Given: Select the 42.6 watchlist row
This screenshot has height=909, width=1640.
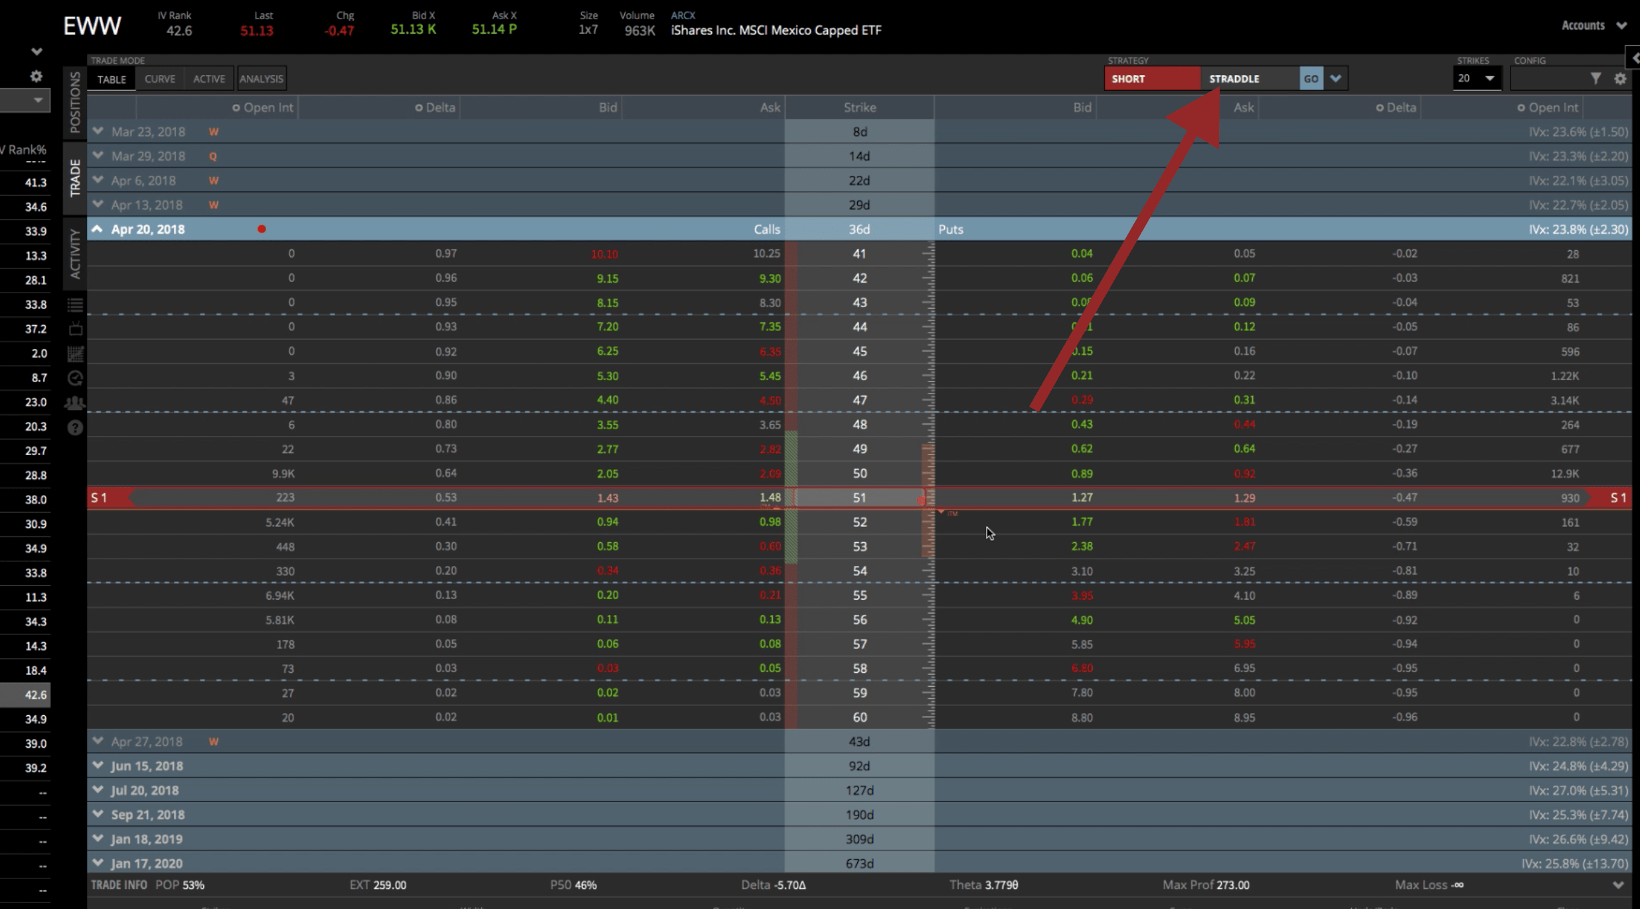Looking at the screenshot, I should tap(25, 695).
